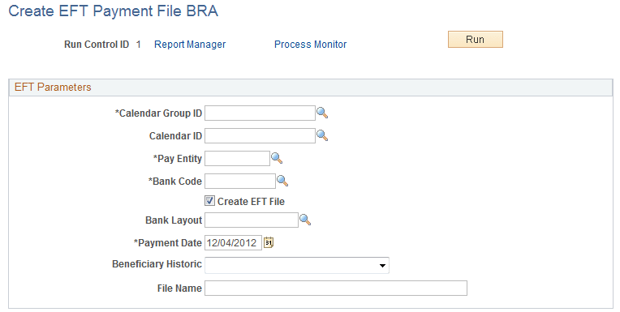Open the Process Monitor link

point(310,45)
